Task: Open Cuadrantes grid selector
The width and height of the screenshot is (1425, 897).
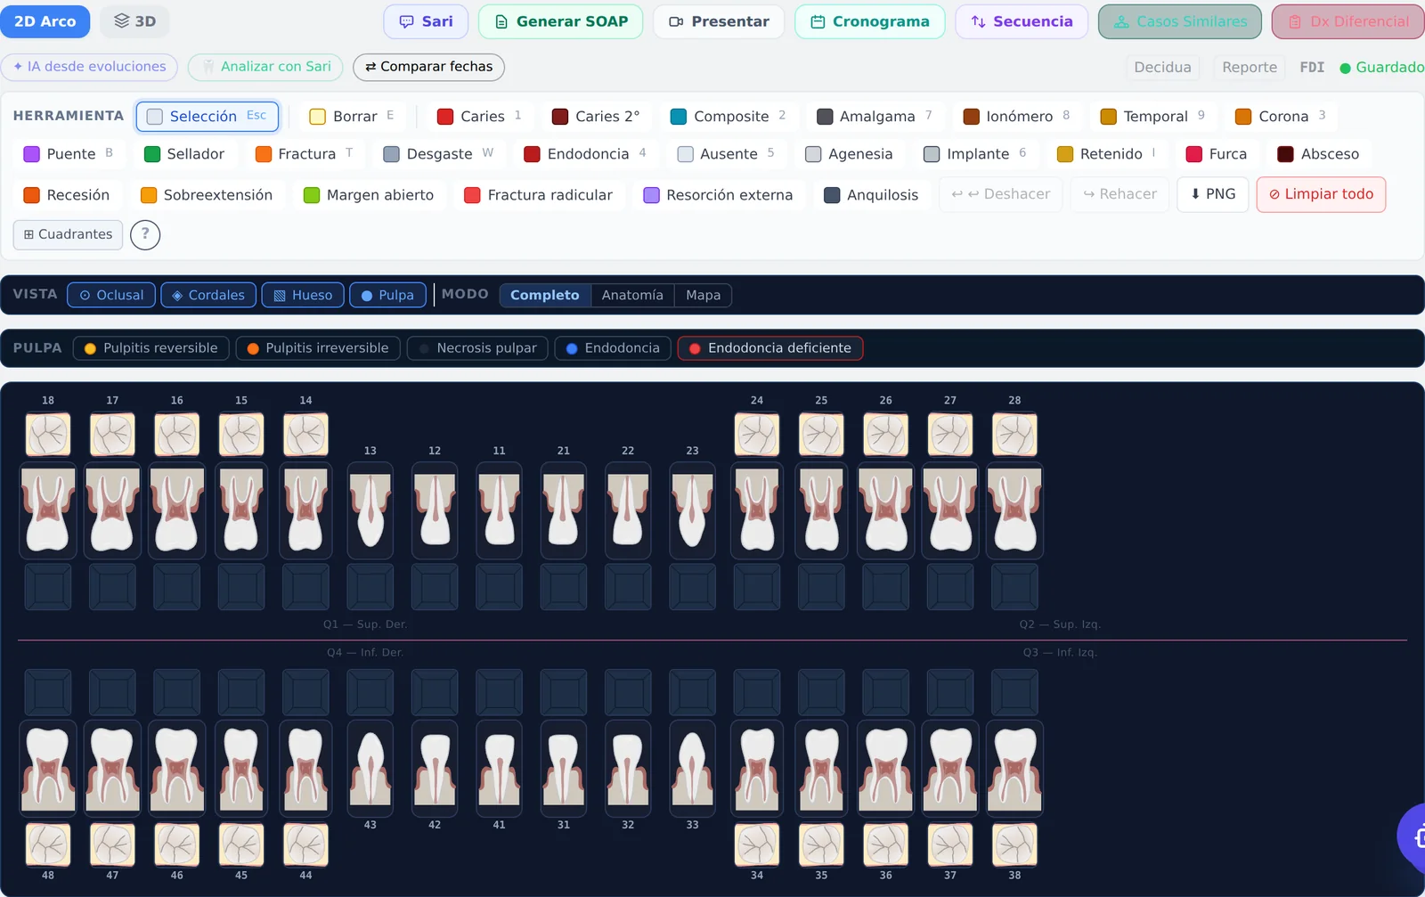Action: 68,234
